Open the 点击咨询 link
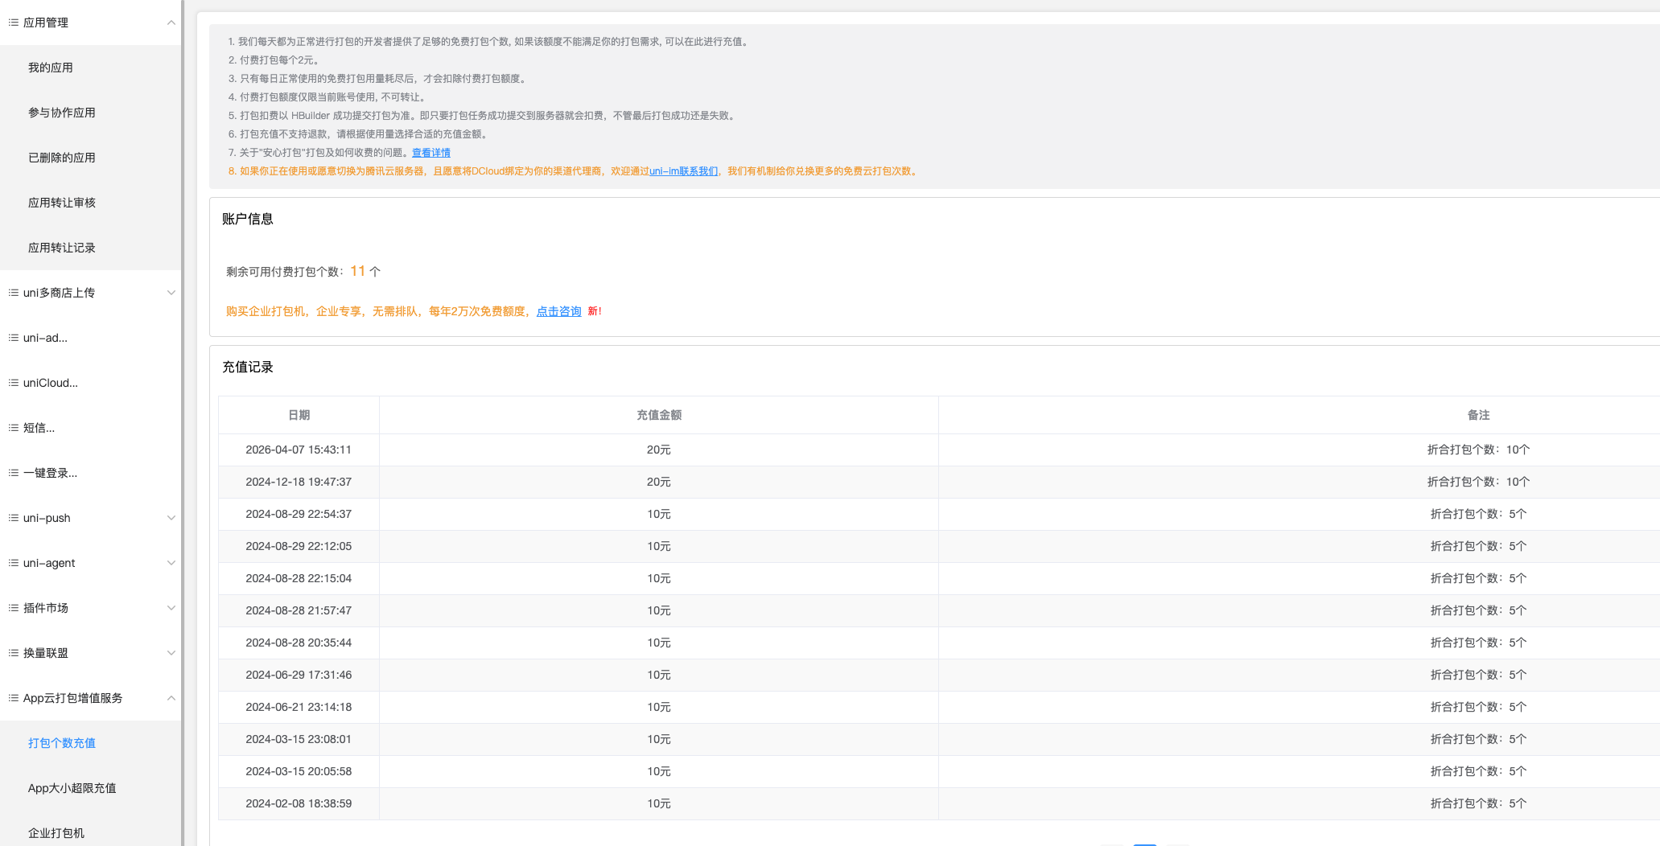 558,311
